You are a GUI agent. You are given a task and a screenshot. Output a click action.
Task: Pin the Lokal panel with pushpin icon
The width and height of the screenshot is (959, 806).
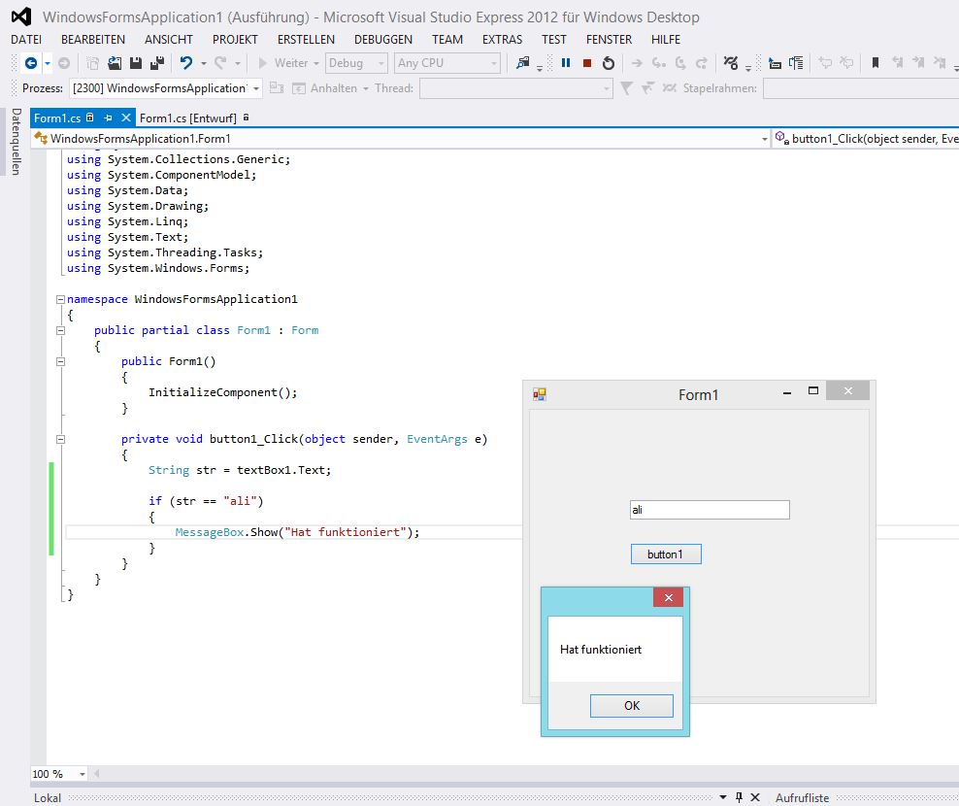coord(739,797)
